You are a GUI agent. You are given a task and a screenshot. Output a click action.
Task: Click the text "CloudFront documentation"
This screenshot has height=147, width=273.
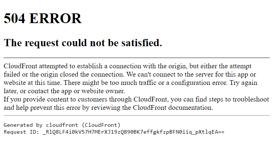click(x=172, y=108)
